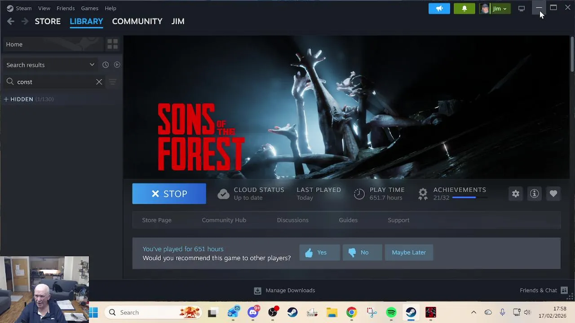This screenshot has width=575, height=323.
Task: Open the Guides link
Action: click(x=348, y=220)
